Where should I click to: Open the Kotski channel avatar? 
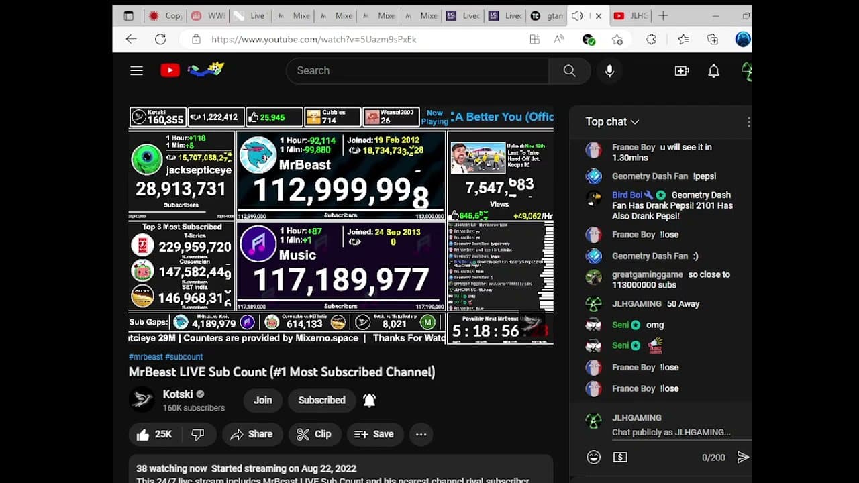(x=142, y=400)
